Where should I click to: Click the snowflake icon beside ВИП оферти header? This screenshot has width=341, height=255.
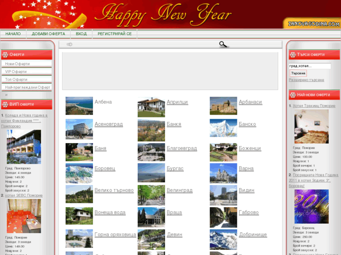click(x=5, y=105)
